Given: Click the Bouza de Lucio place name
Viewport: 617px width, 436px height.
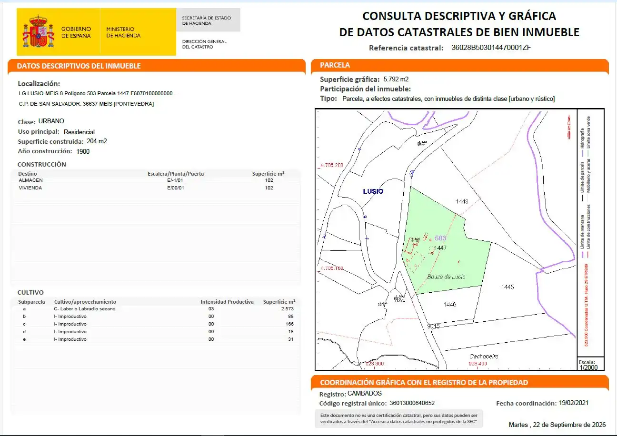Looking at the screenshot, I should tap(446, 277).
